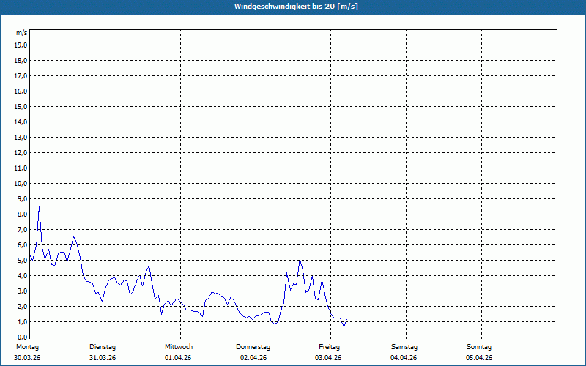Click the last data point of the blue line

[x=346, y=319]
